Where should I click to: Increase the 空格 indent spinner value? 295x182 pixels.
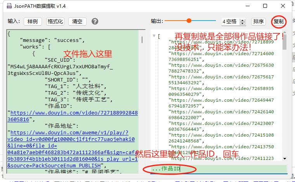tap(243, 20)
